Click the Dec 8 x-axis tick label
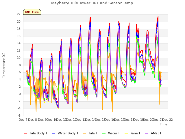Image resolution: width=185 pixels, height=139 pixels. 33,120
